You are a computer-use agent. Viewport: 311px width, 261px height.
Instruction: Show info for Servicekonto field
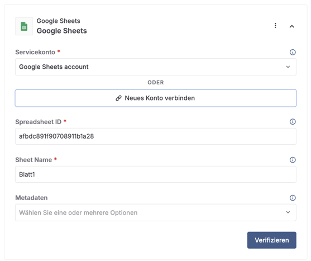pyautogui.click(x=293, y=52)
